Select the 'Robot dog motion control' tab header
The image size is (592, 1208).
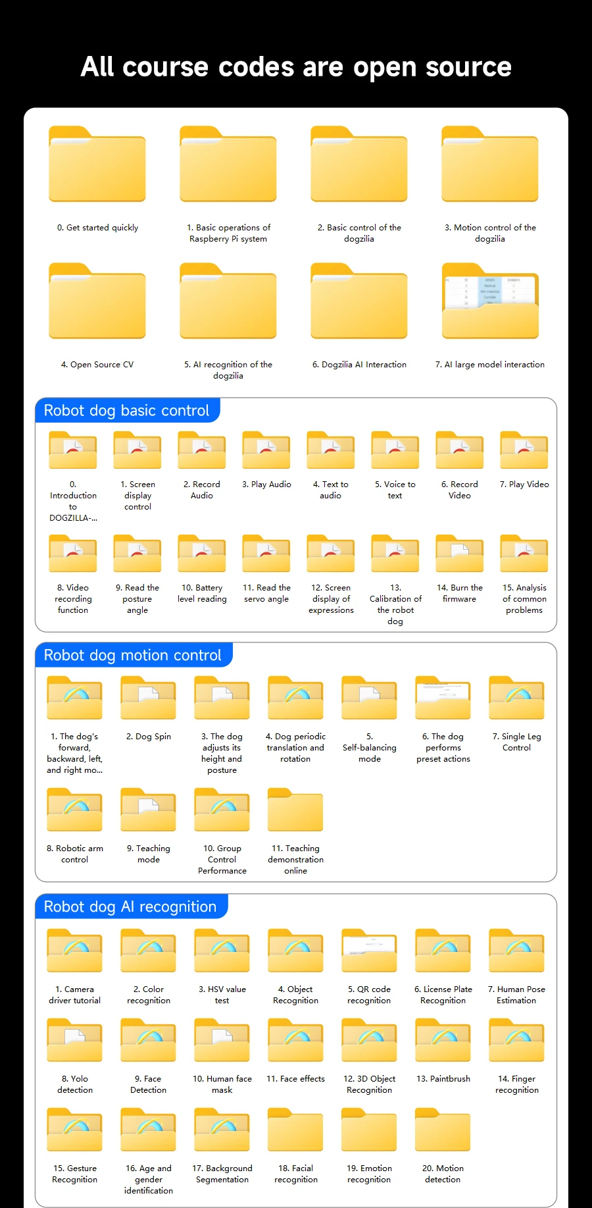pyautogui.click(x=133, y=656)
